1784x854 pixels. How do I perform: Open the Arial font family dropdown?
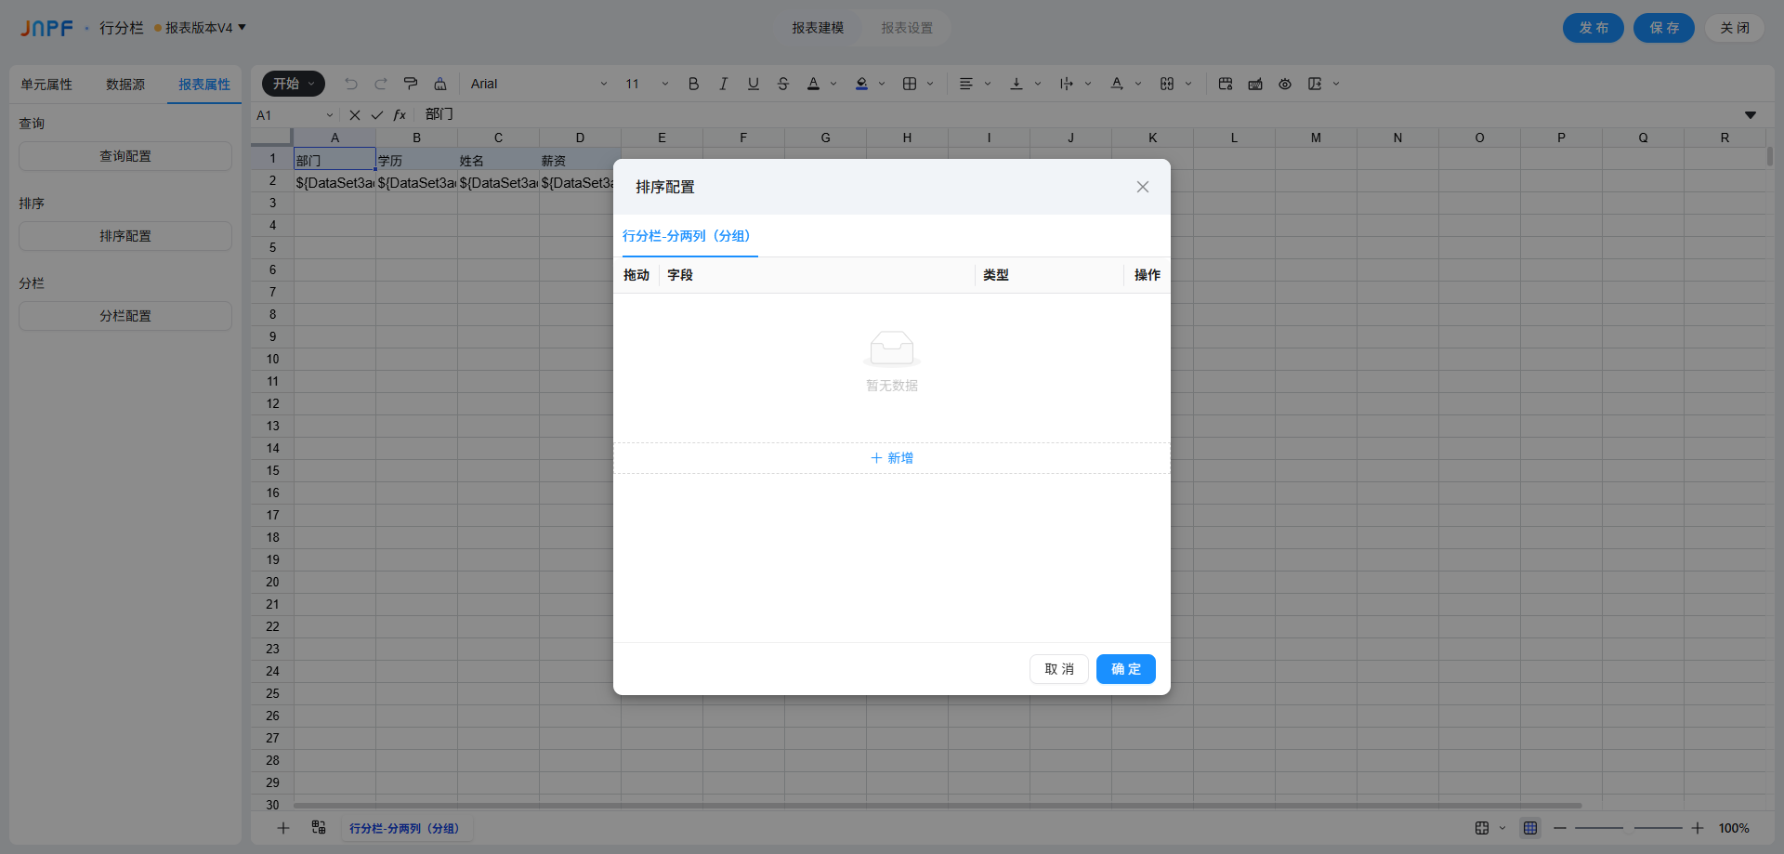tap(538, 84)
